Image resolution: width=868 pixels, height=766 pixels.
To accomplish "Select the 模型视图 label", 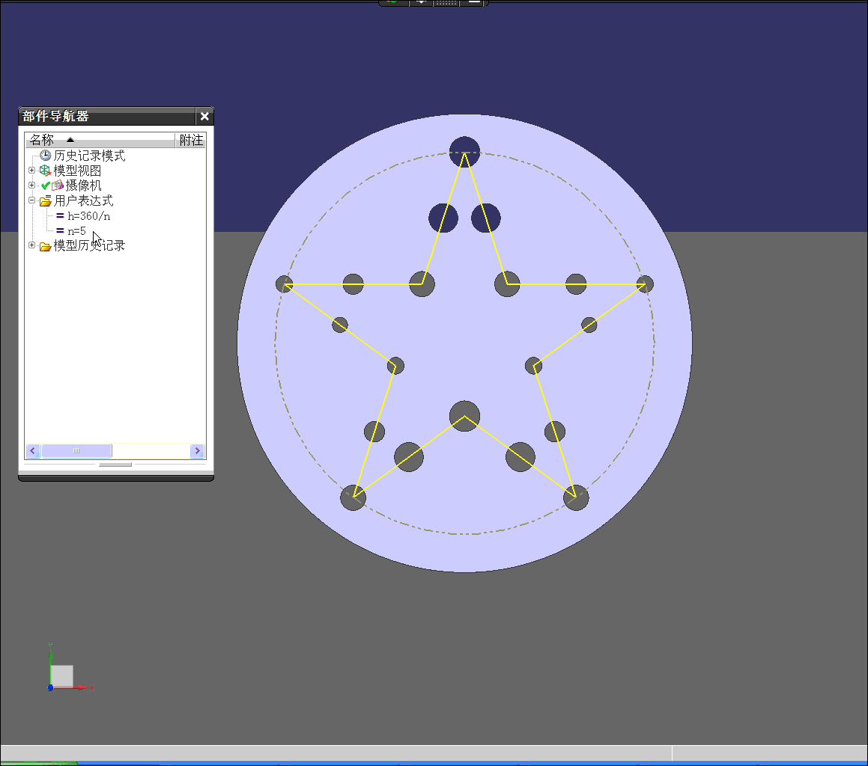I will (77, 171).
